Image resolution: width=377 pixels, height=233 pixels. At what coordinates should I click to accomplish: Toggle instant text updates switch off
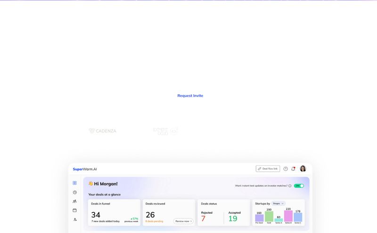tap(299, 186)
